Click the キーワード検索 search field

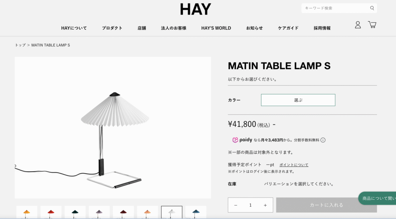[x=336, y=8]
